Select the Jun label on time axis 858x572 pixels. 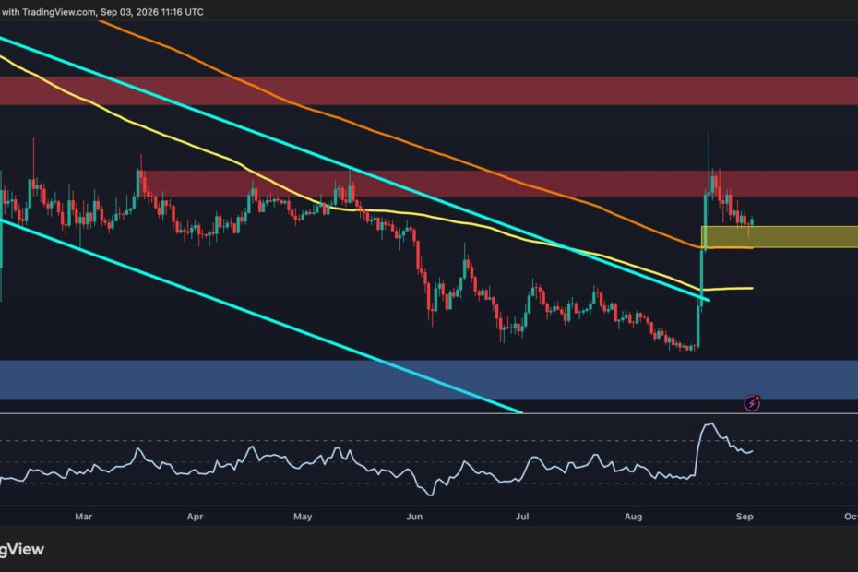click(x=414, y=516)
